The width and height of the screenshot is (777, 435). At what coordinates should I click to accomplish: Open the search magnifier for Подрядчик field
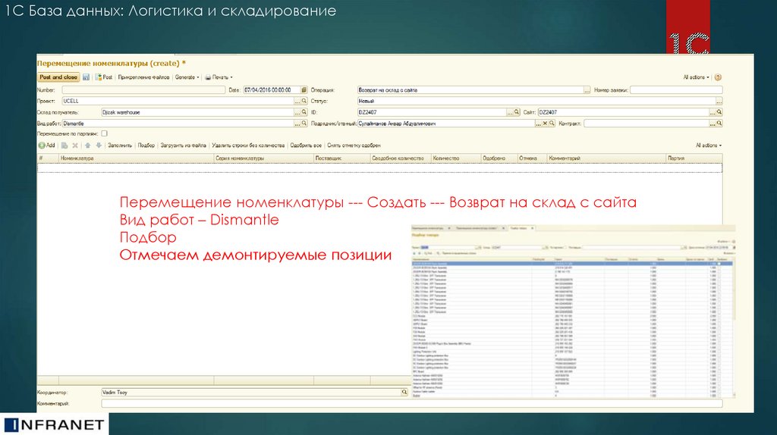coord(552,124)
